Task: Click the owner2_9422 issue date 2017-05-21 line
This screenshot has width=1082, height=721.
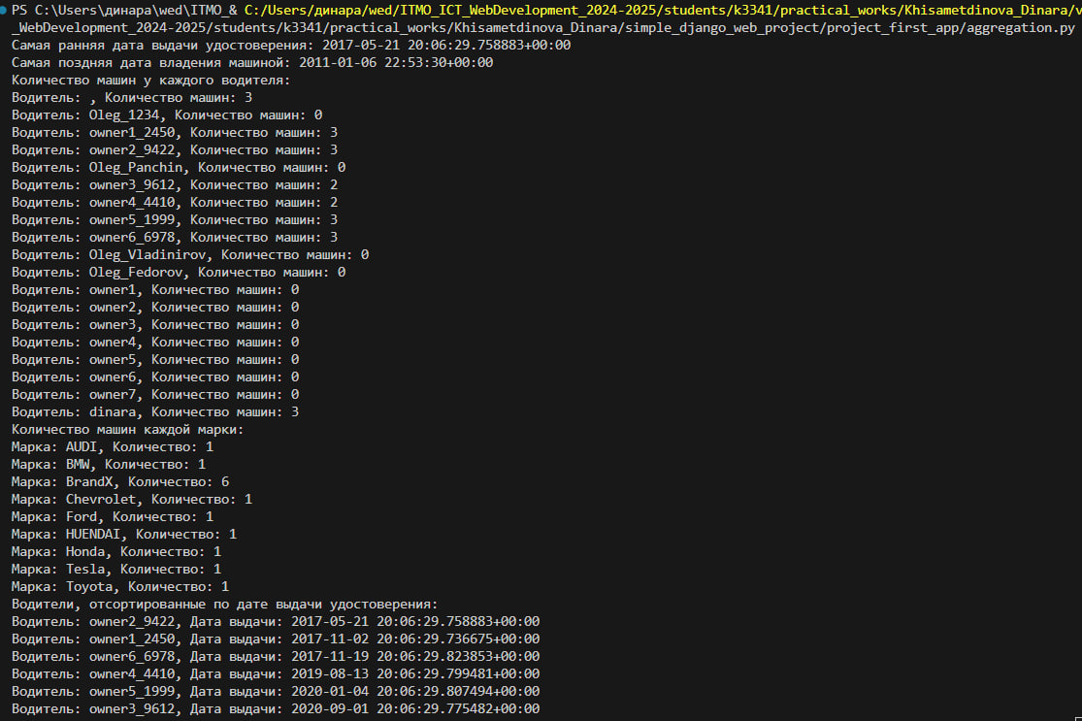Action: click(276, 622)
